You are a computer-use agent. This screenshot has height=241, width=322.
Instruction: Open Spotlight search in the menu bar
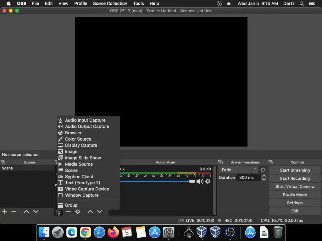pos(302,3)
